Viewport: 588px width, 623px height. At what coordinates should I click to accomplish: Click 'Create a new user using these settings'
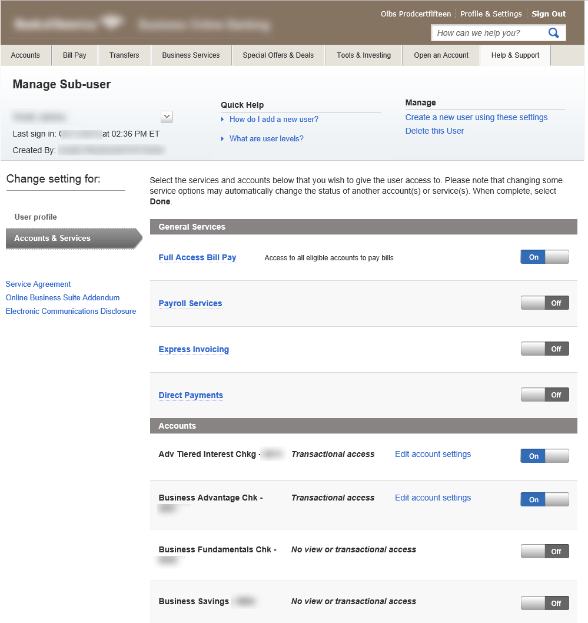[x=476, y=117]
